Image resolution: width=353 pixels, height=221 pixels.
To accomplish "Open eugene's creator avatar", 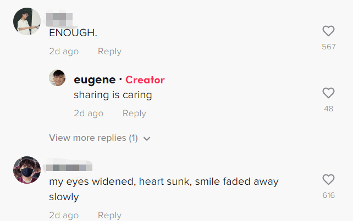I will tap(58, 78).
